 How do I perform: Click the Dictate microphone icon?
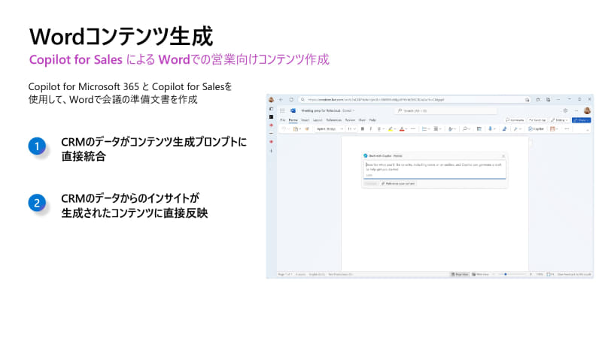point(491,129)
